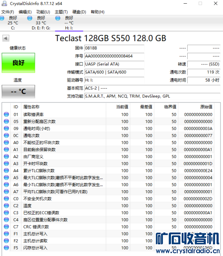Click the 通电次数 field showing 119 次

point(204,72)
